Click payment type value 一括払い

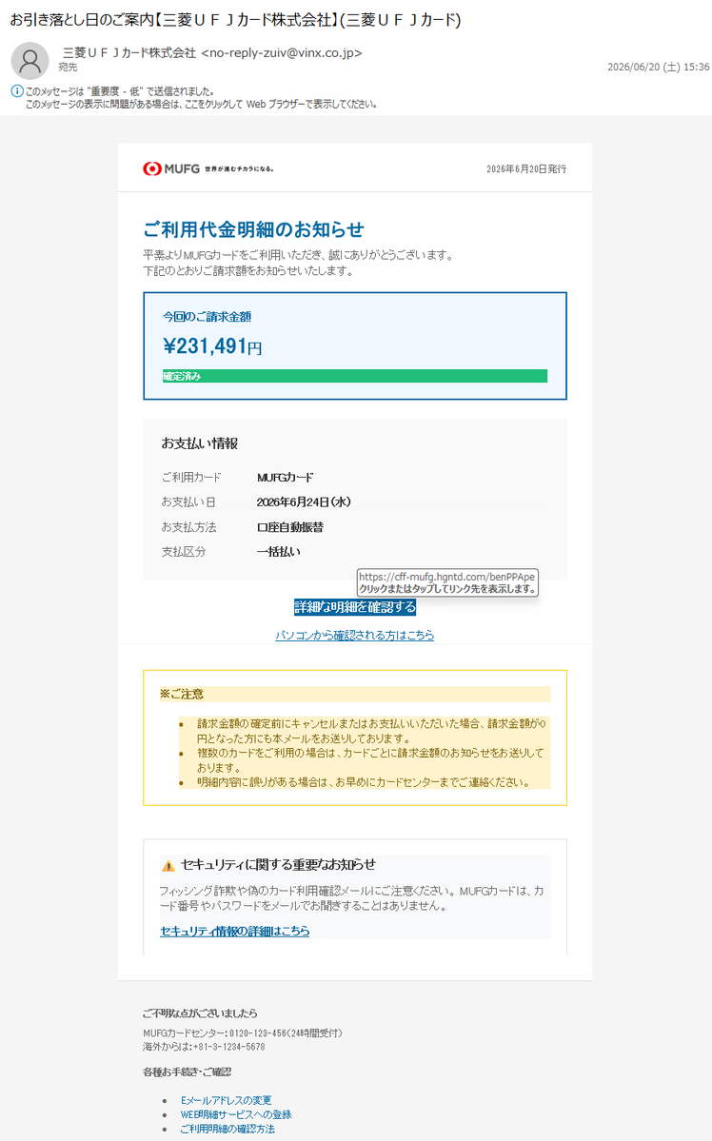[x=278, y=552]
